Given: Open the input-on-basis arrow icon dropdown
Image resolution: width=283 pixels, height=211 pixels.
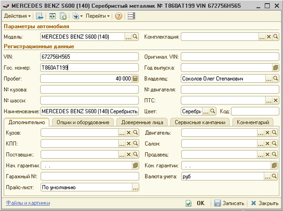Looking at the screenshot, I should (x=77, y=16).
